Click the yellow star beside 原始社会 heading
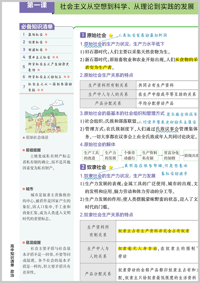Image resolution: width=200 pixels, height=283 pixels. point(111,36)
